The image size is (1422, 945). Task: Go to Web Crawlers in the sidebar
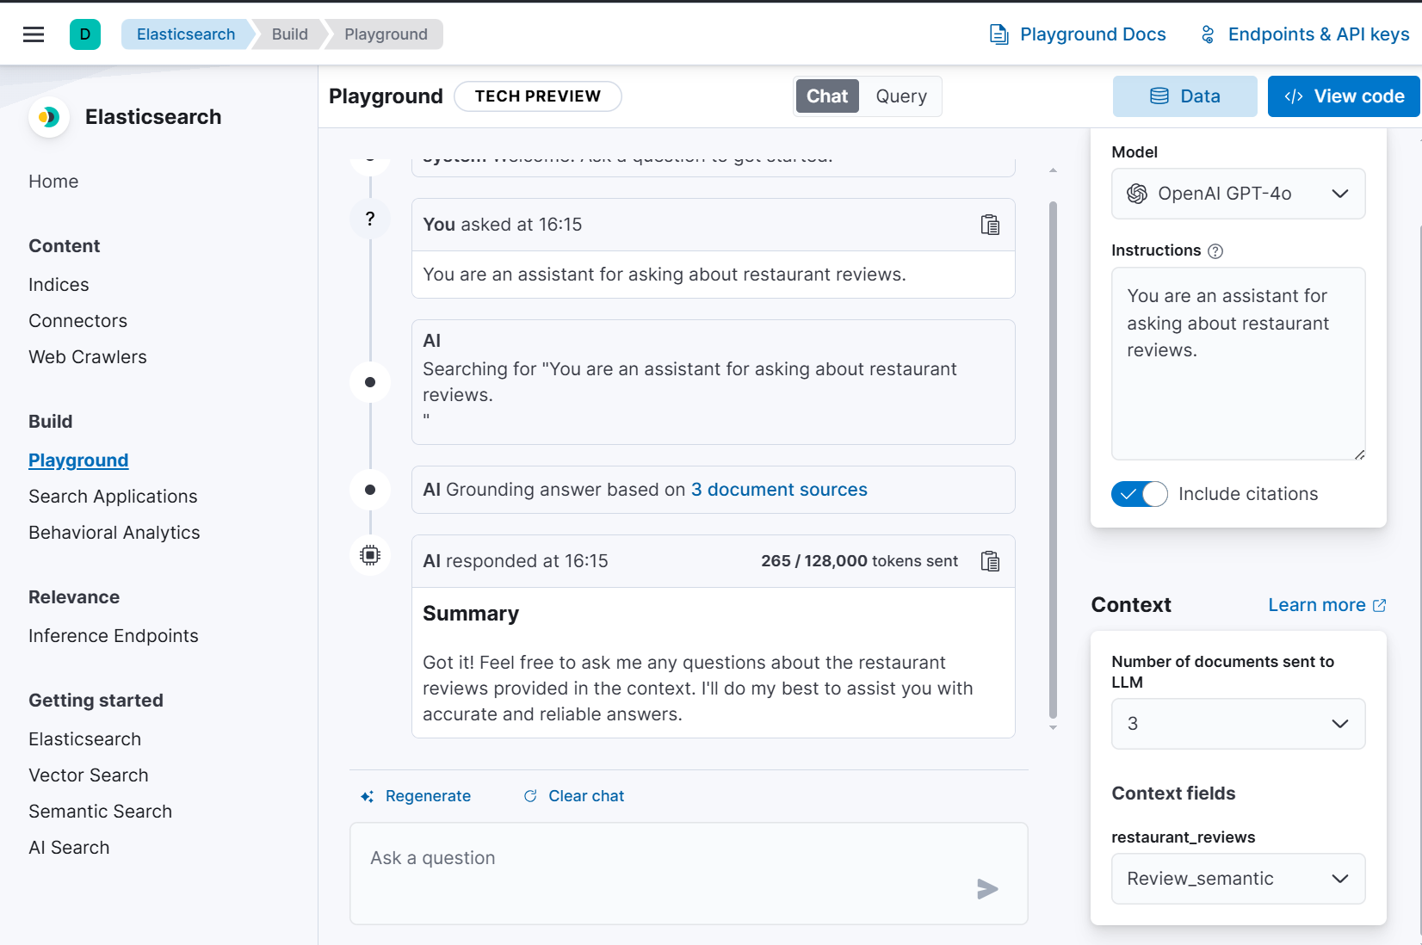click(88, 357)
